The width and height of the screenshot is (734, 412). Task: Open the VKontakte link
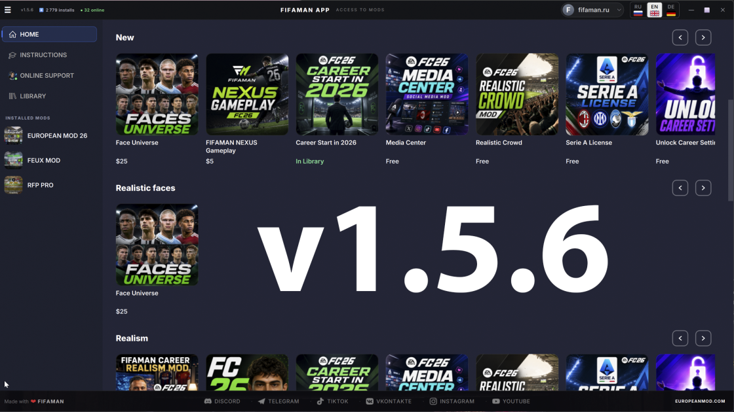(389, 402)
